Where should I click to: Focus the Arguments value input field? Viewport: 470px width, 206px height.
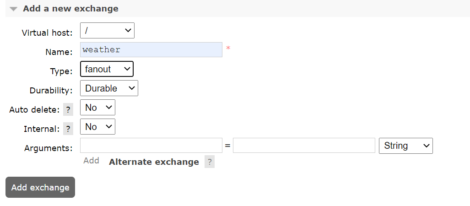point(304,146)
